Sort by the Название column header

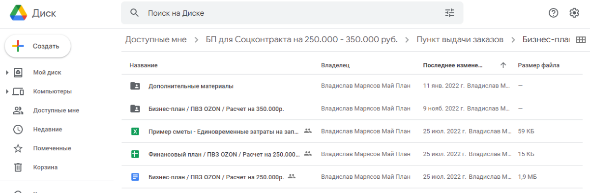[x=144, y=65]
